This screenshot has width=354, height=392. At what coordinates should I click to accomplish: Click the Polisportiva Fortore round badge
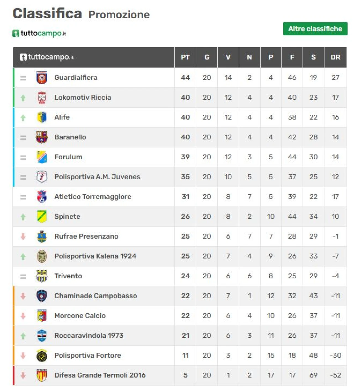pos(42,356)
